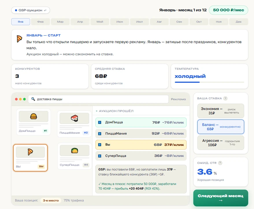Click the burger icon in ДомПицца card
This screenshot has height=209, width=254.
tap(34, 116)
